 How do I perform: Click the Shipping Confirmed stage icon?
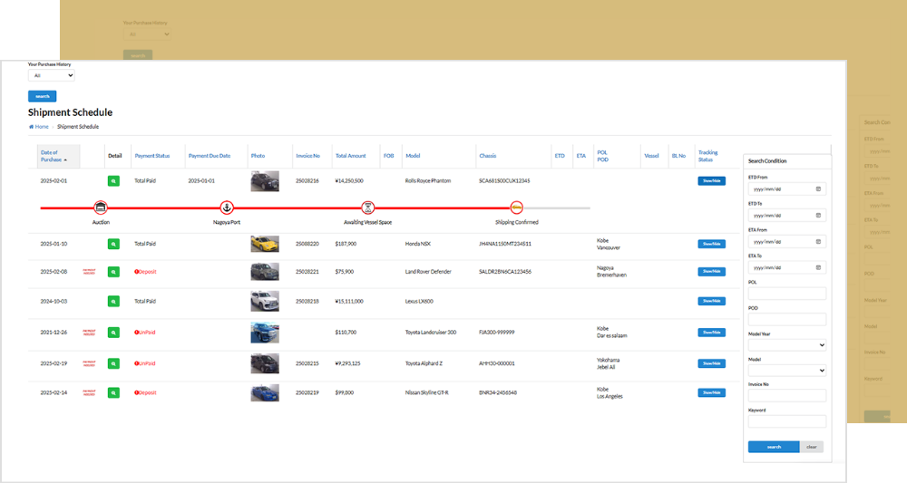click(x=517, y=207)
